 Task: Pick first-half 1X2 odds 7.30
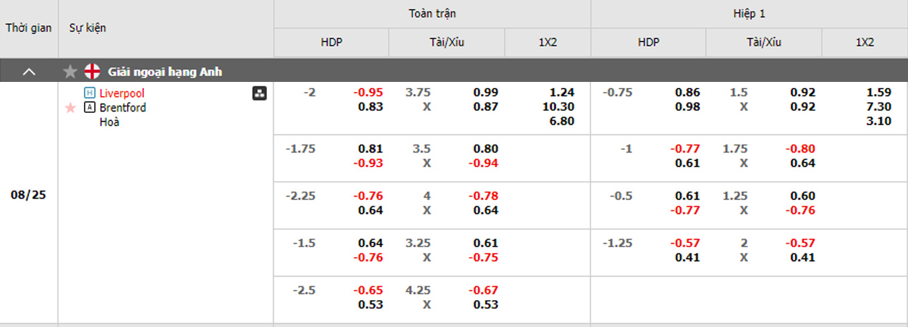tap(878, 107)
